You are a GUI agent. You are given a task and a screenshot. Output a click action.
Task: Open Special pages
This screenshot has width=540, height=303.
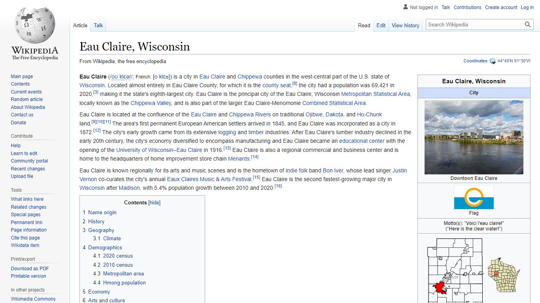pos(26,215)
